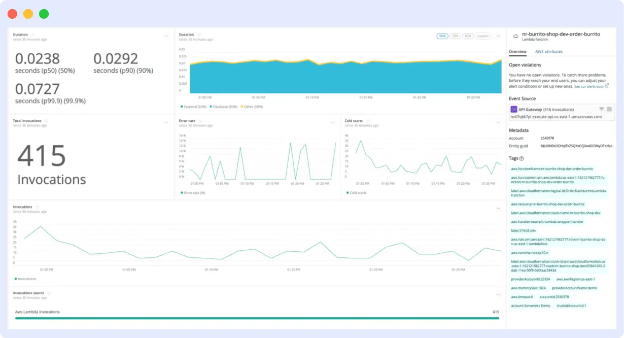
Task: Open the Error rate card ellipsis menu
Action: point(332,122)
